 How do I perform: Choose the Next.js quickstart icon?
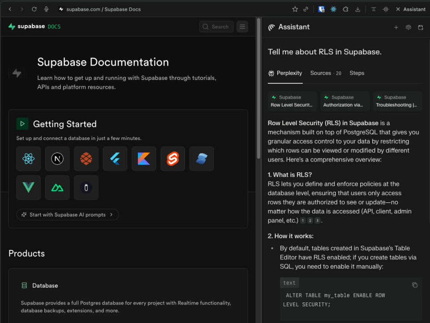57,158
